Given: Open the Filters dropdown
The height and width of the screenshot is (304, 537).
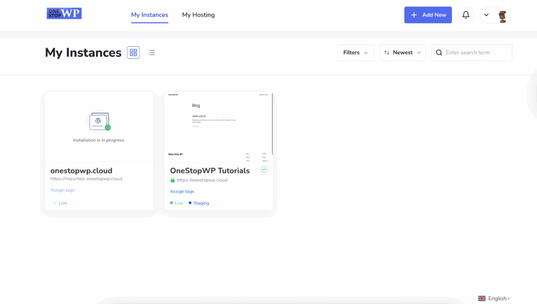Looking at the screenshot, I should coord(356,52).
